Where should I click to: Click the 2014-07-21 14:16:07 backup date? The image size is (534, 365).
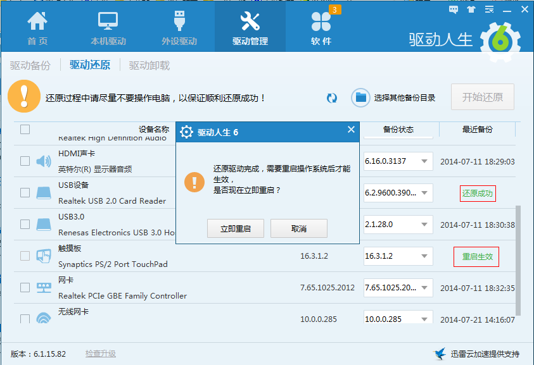pyautogui.click(x=478, y=319)
